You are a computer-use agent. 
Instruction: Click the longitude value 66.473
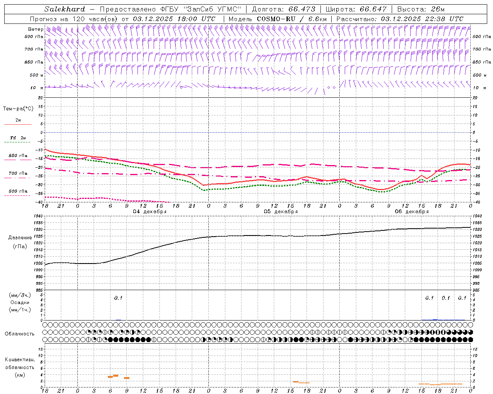pyautogui.click(x=302, y=9)
